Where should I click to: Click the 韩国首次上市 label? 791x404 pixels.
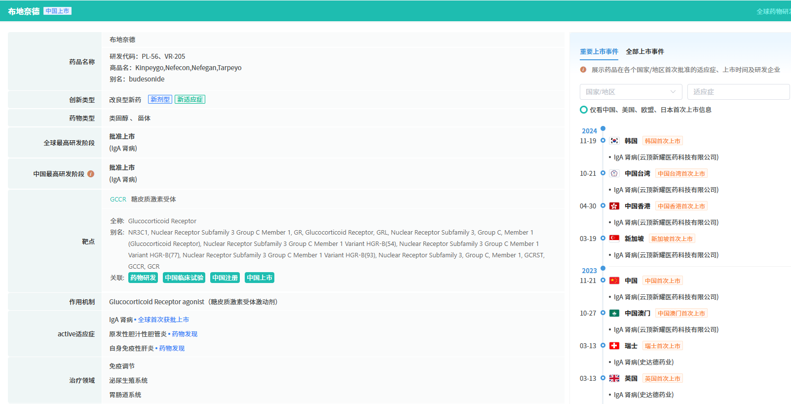pos(663,141)
